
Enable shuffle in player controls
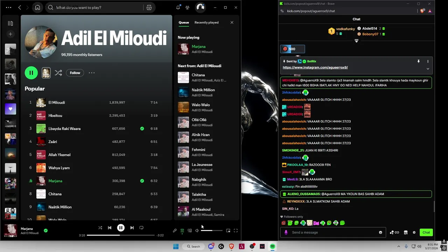click(100, 228)
